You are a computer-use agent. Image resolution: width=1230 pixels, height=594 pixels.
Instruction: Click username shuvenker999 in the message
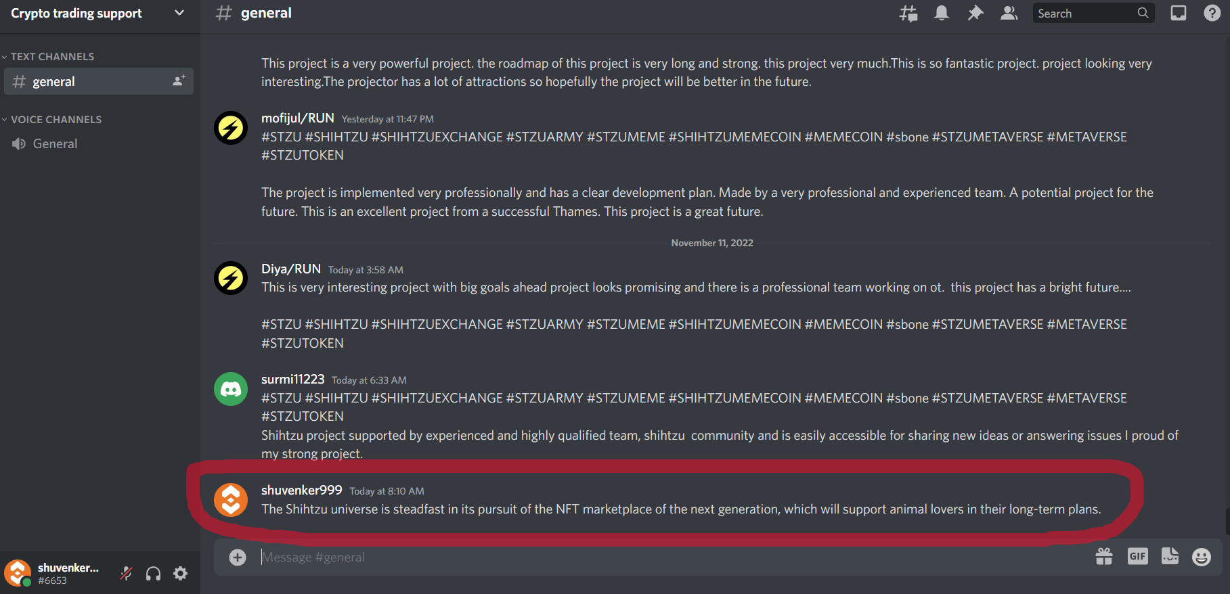302,490
